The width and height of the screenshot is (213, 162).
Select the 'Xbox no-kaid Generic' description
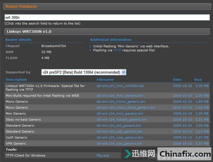(23, 119)
